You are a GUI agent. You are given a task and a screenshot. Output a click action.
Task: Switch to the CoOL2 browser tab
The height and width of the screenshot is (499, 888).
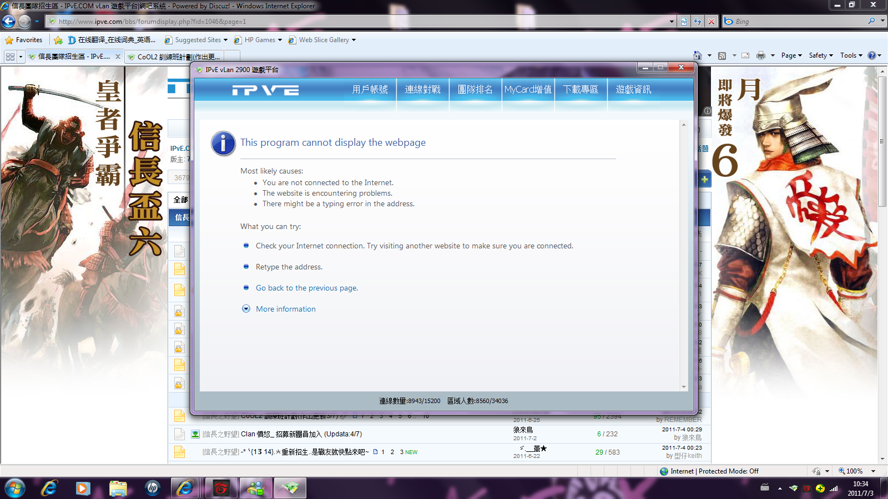pos(179,57)
